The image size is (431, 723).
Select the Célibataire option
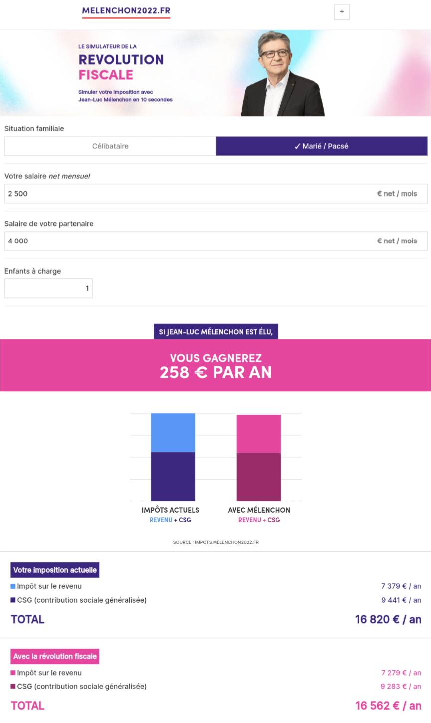[110, 146]
